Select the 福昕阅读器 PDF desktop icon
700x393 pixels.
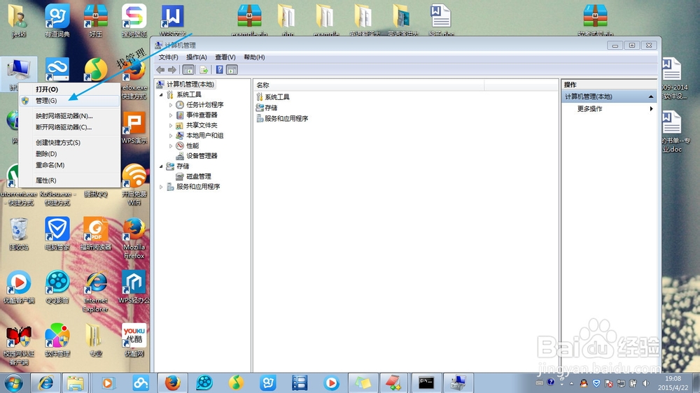coord(95,234)
